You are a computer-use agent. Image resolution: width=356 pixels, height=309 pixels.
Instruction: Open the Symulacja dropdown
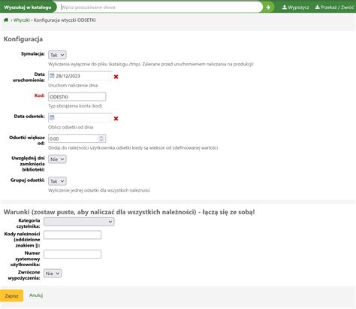57,55
